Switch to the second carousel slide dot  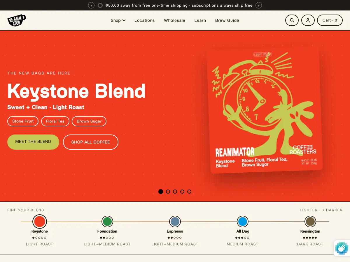(x=168, y=192)
